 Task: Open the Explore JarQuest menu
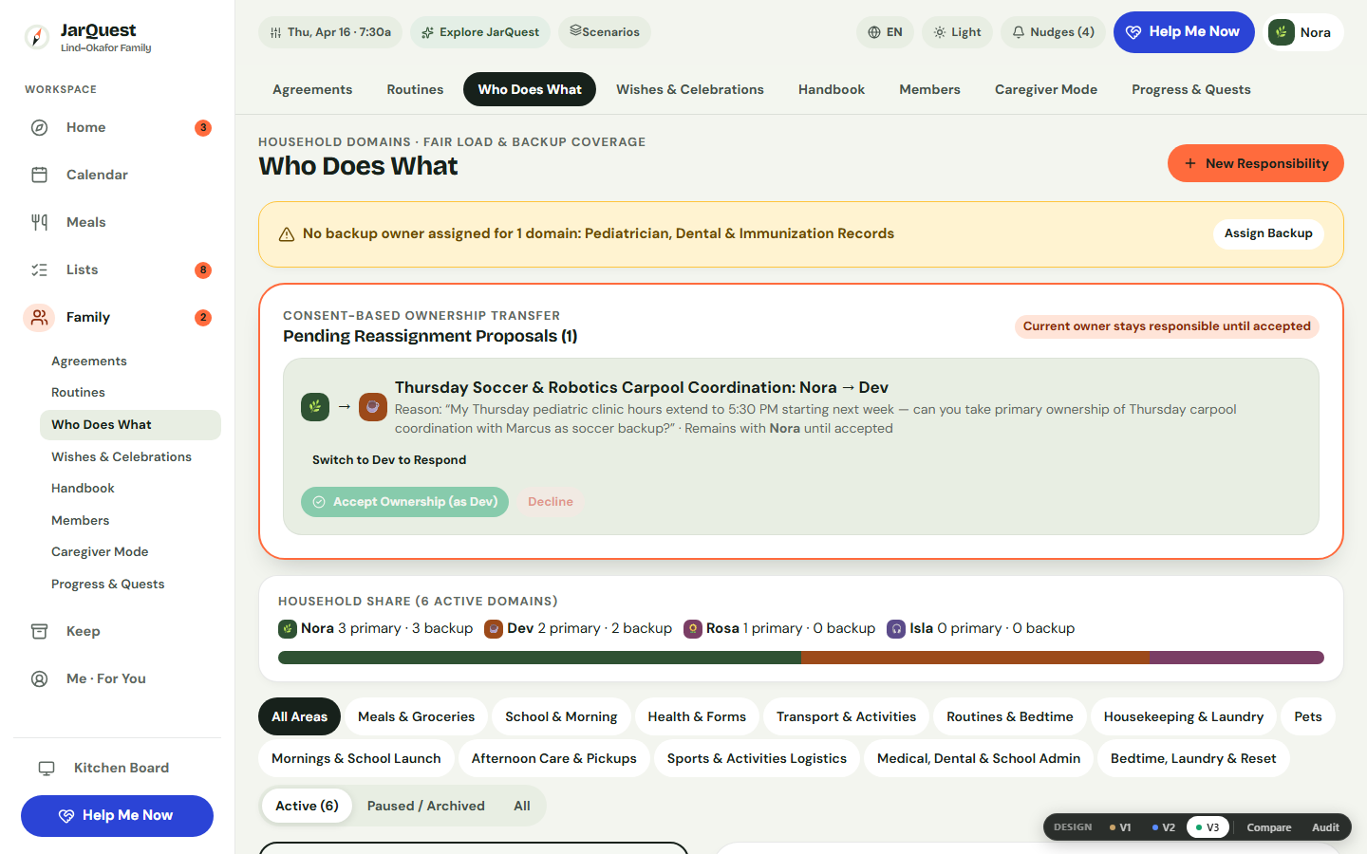click(x=480, y=32)
